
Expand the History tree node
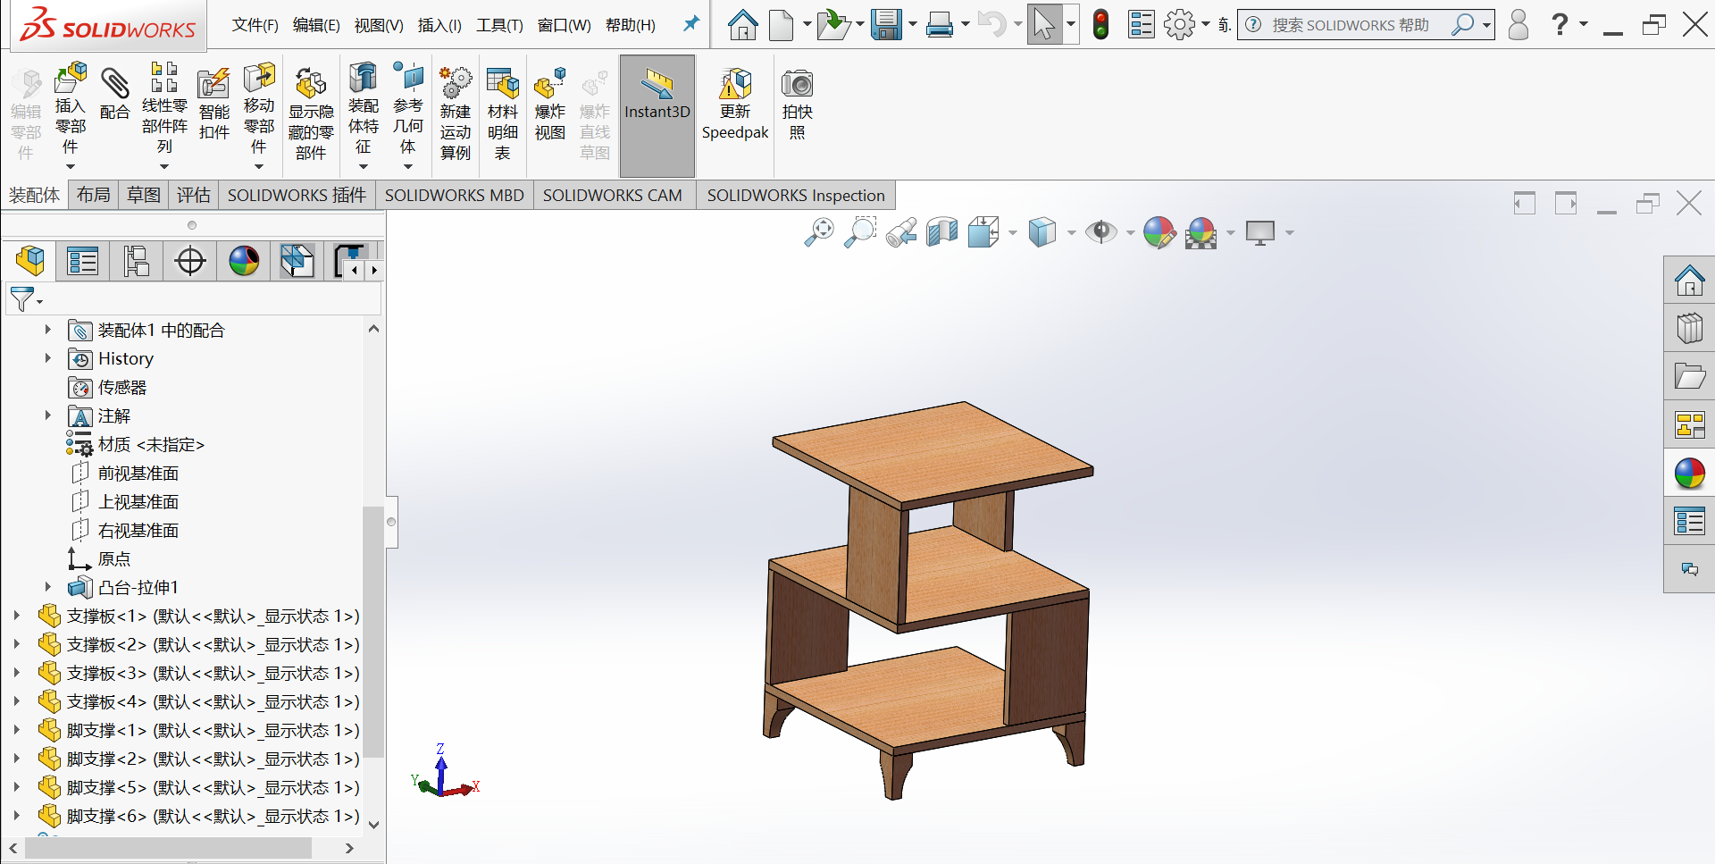point(48,358)
